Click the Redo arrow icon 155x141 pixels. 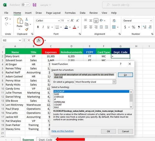7,24
